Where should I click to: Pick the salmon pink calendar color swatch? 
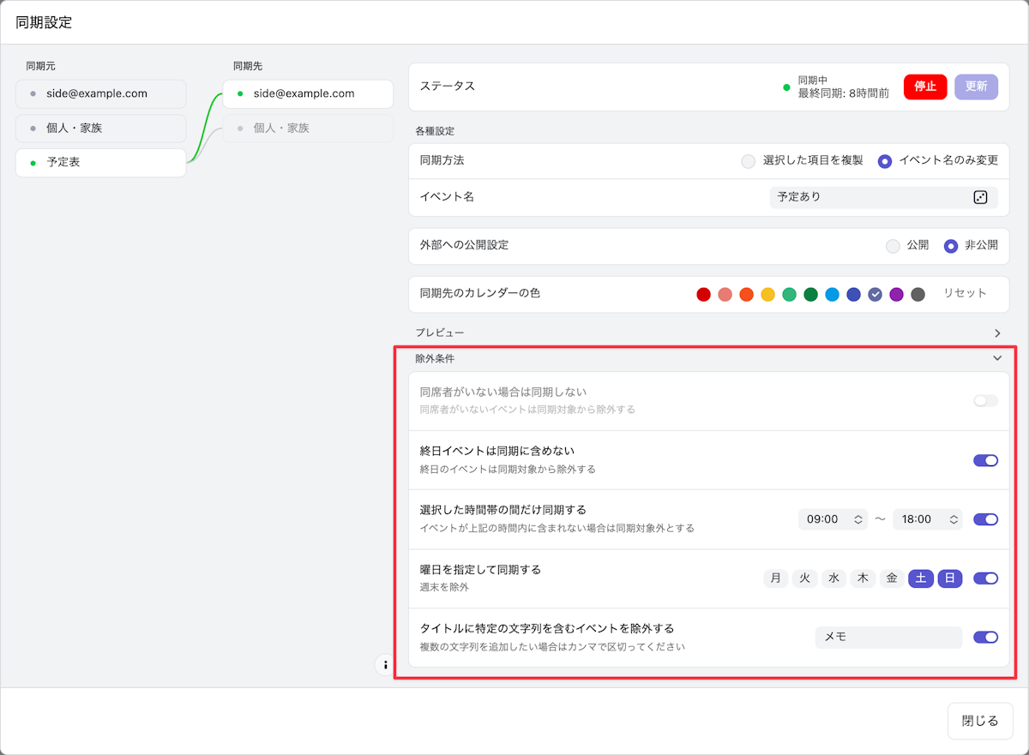(725, 294)
